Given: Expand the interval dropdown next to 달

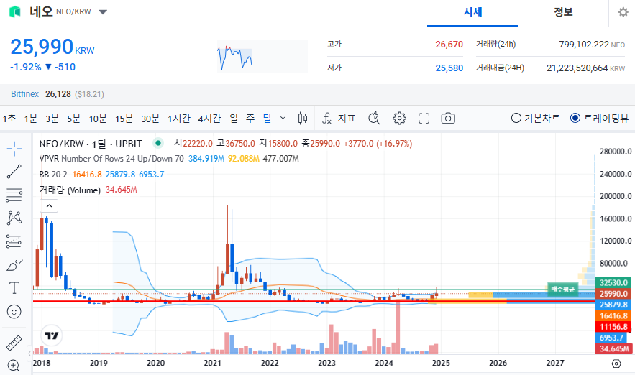Looking at the screenshot, I should [x=283, y=118].
